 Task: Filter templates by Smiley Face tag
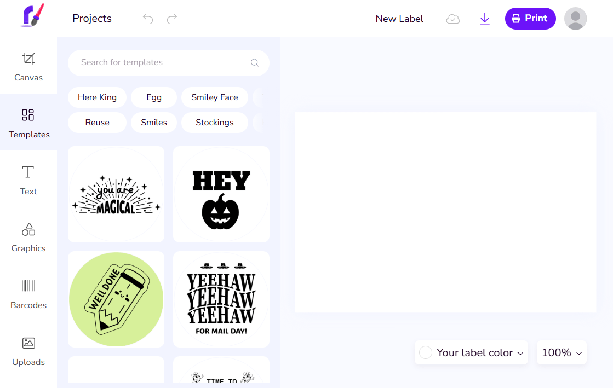click(x=214, y=97)
